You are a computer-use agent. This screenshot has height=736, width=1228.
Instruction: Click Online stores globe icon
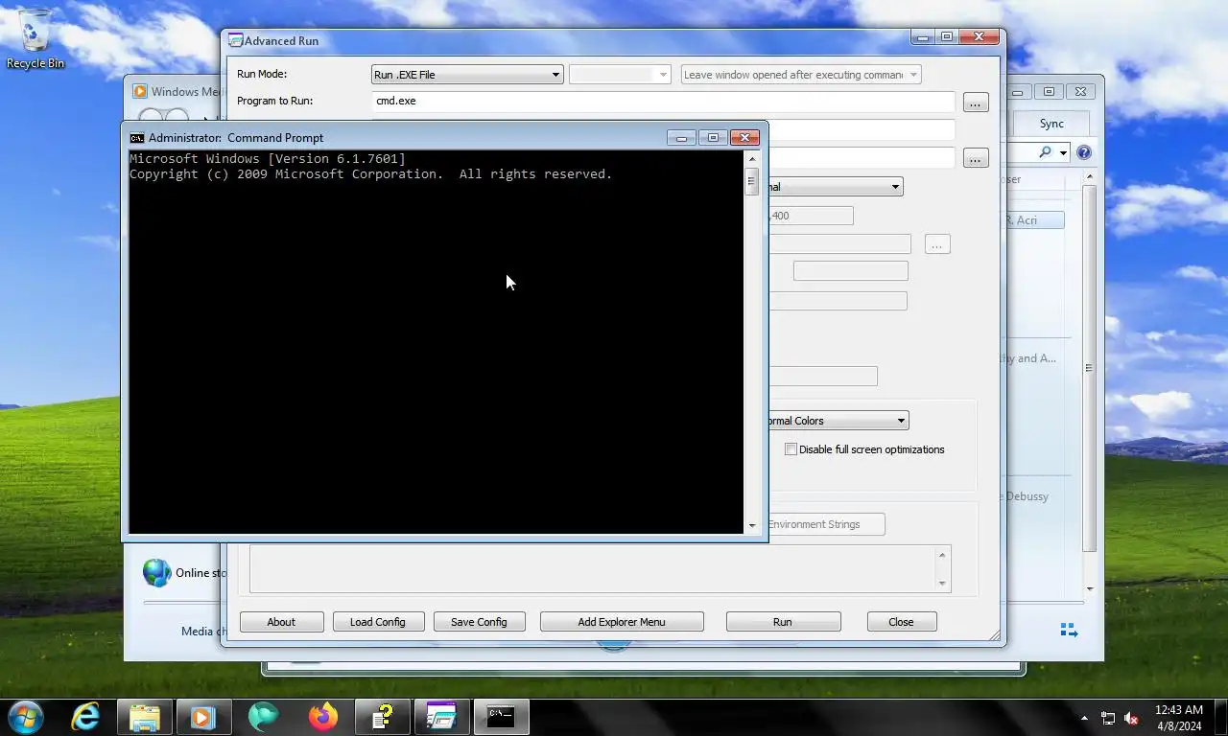156,572
